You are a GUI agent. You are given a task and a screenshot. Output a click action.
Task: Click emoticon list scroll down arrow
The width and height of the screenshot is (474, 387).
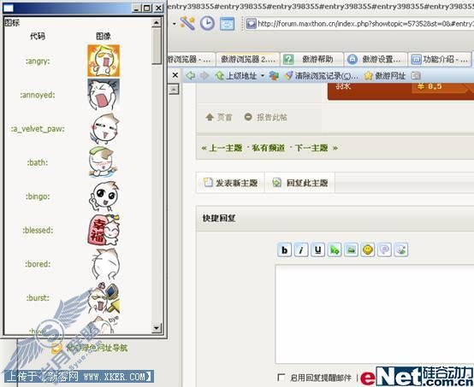[157, 328]
